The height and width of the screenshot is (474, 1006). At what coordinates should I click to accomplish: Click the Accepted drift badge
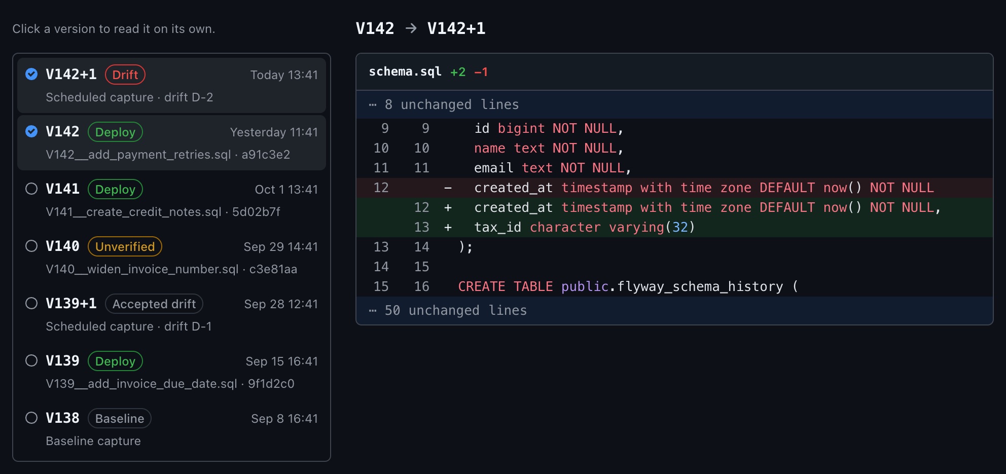pos(154,304)
